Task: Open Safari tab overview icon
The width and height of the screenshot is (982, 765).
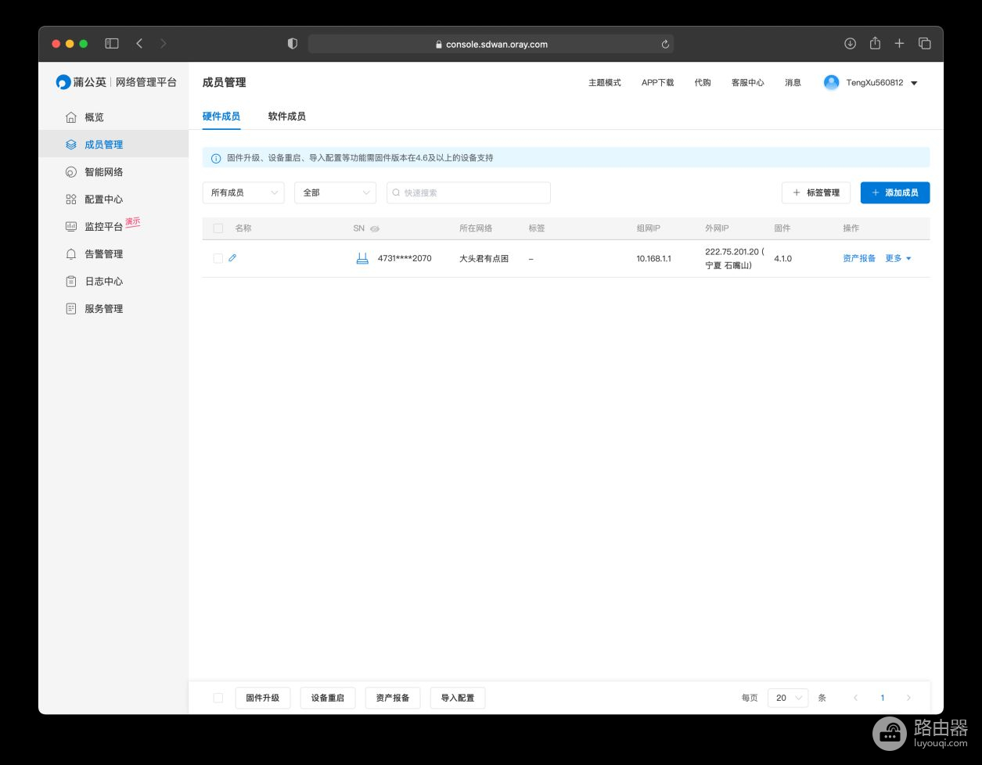Action: (924, 44)
